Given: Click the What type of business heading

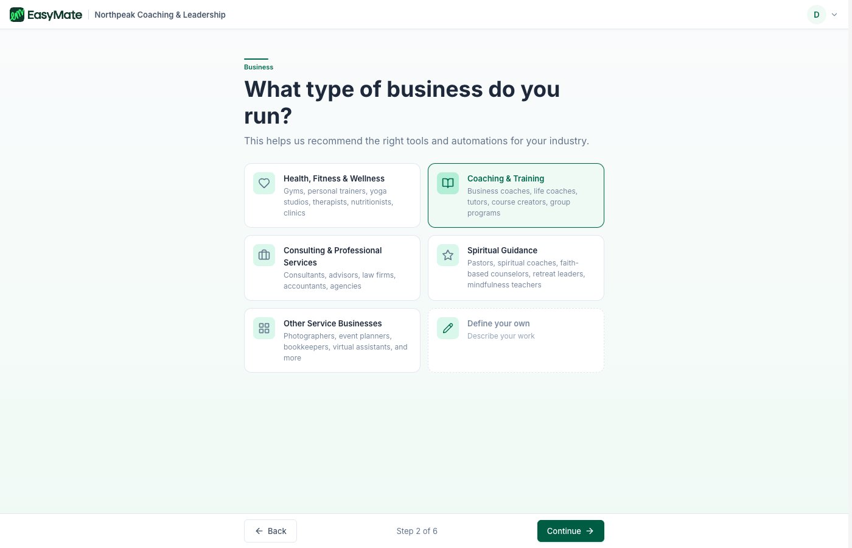Looking at the screenshot, I should (402, 102).
